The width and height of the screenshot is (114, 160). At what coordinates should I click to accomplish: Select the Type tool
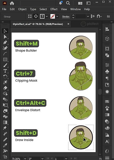pos(5,71)
